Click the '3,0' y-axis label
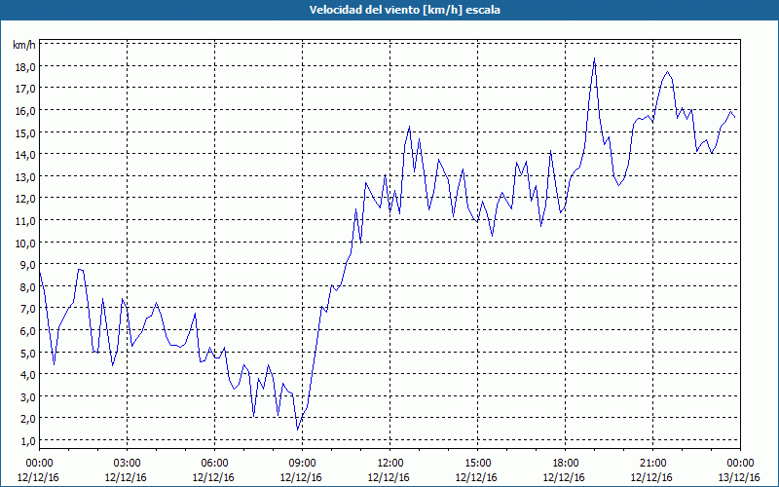Viewport: 779px width, 487px height. click(28, 396)
